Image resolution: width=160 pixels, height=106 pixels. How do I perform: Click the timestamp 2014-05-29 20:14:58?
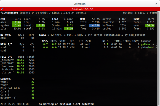point(14,104)
